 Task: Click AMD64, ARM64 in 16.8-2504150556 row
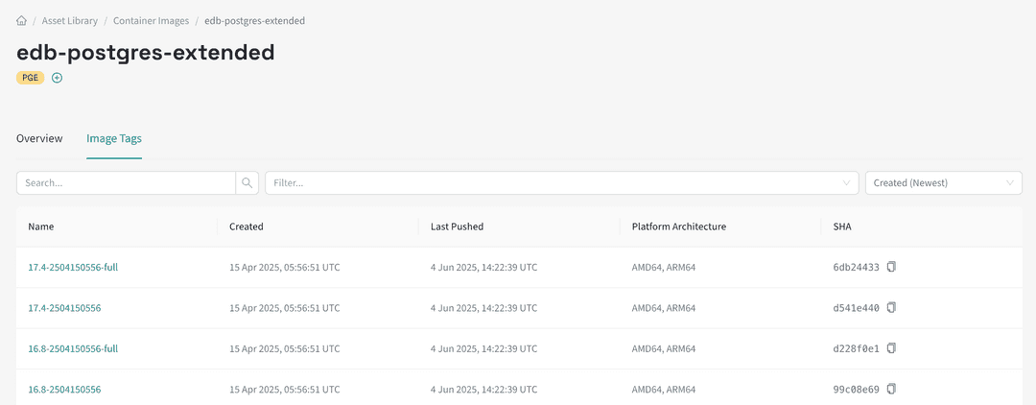(664, 389)
